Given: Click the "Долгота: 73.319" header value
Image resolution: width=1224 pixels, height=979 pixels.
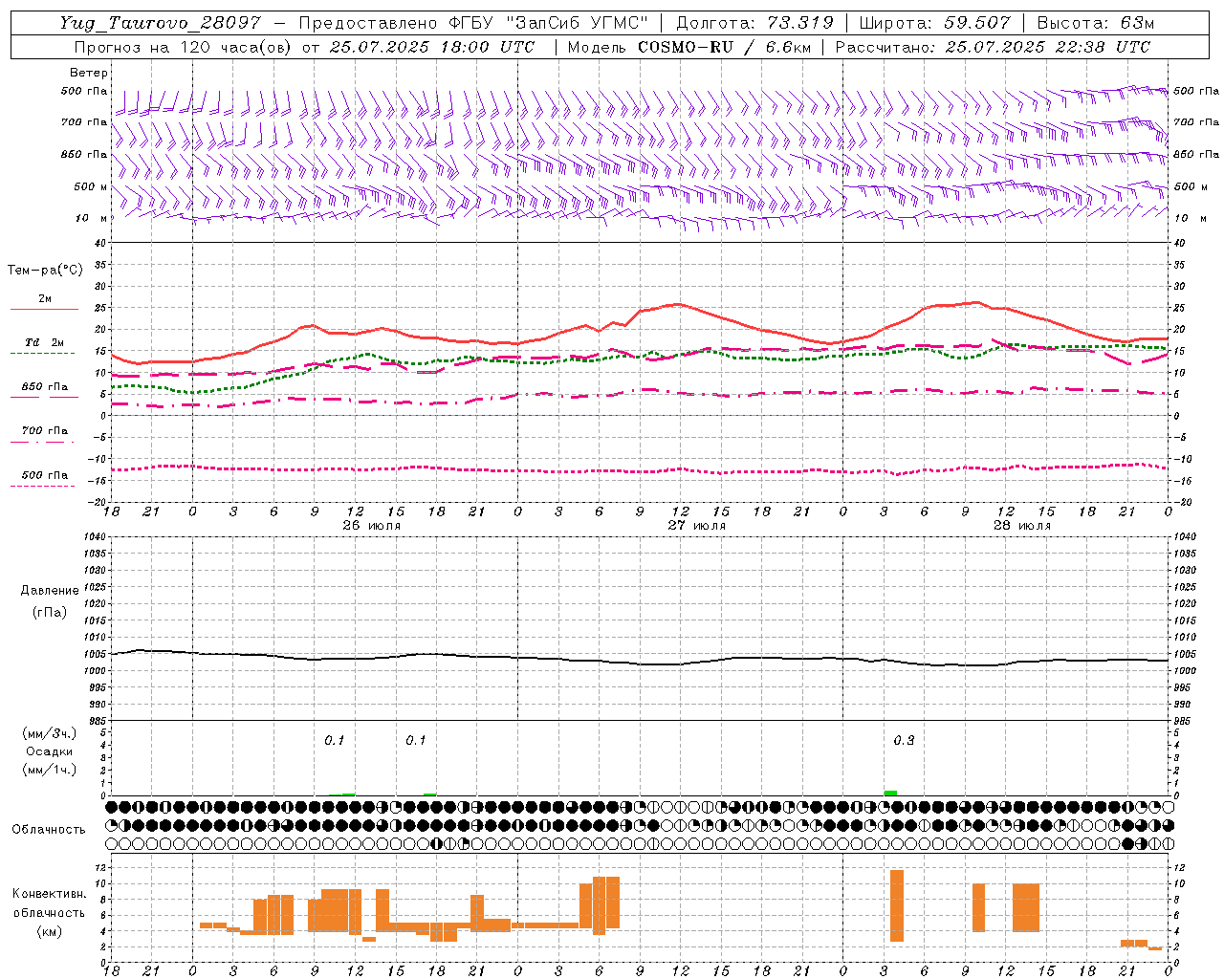Looking at the screenshot, I should [754, 23].
